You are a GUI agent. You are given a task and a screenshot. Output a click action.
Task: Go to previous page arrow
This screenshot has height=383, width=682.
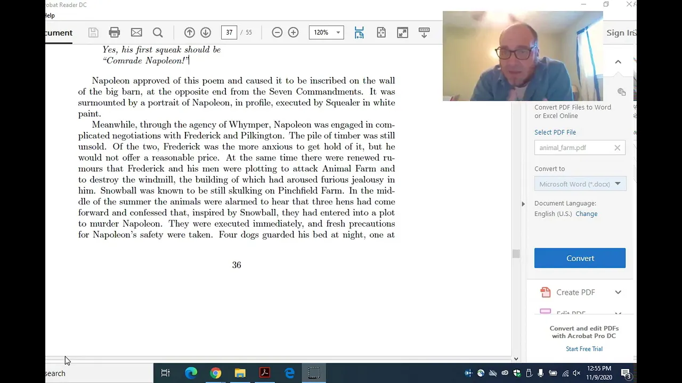[x=189, y=32]
